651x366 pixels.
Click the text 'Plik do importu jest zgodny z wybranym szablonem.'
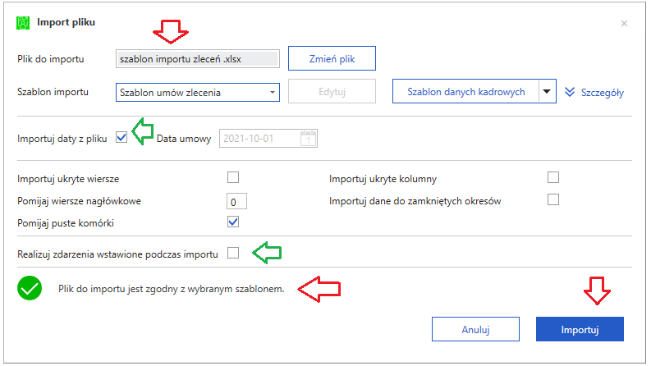(x=171, y=289)
